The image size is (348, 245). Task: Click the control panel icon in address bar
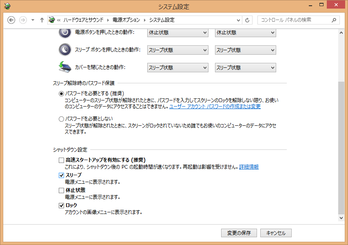[x=52, y=20]
